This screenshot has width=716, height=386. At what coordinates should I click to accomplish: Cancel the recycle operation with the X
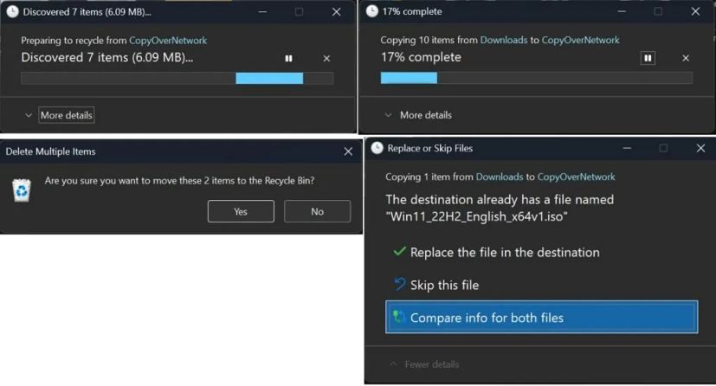[326, 59]
